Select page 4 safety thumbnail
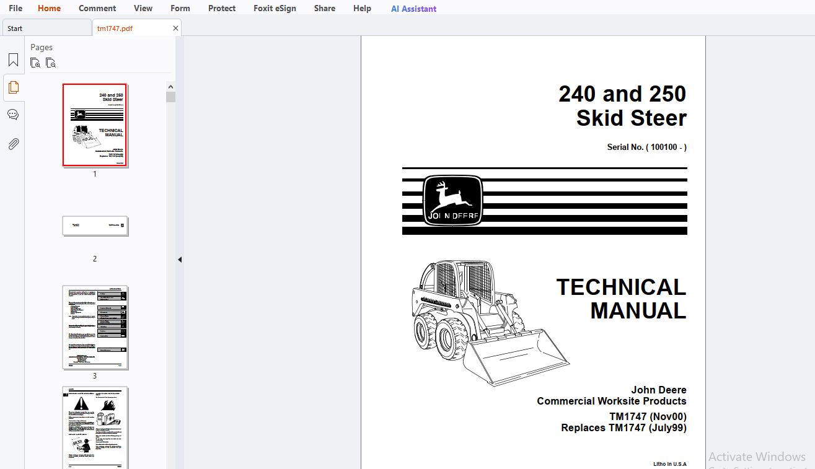This screenshot has height=469, width=815. click(95, 427)
